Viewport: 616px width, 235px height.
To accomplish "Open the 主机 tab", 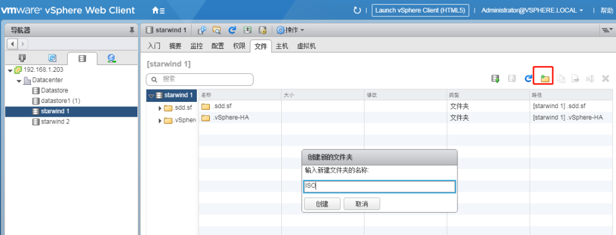I will [x=282, y=46].
